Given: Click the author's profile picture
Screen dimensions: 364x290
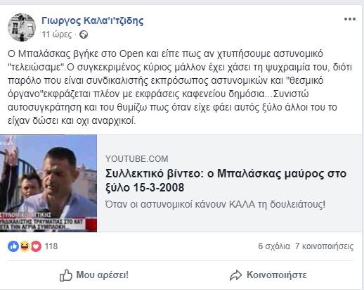Looking at the screenshot, I should (22, 27).
